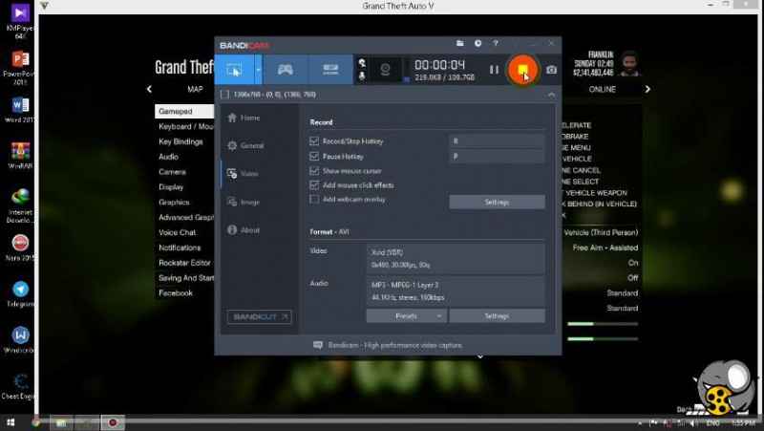Open Bandicam output folder icon

(x=460, y=43)
